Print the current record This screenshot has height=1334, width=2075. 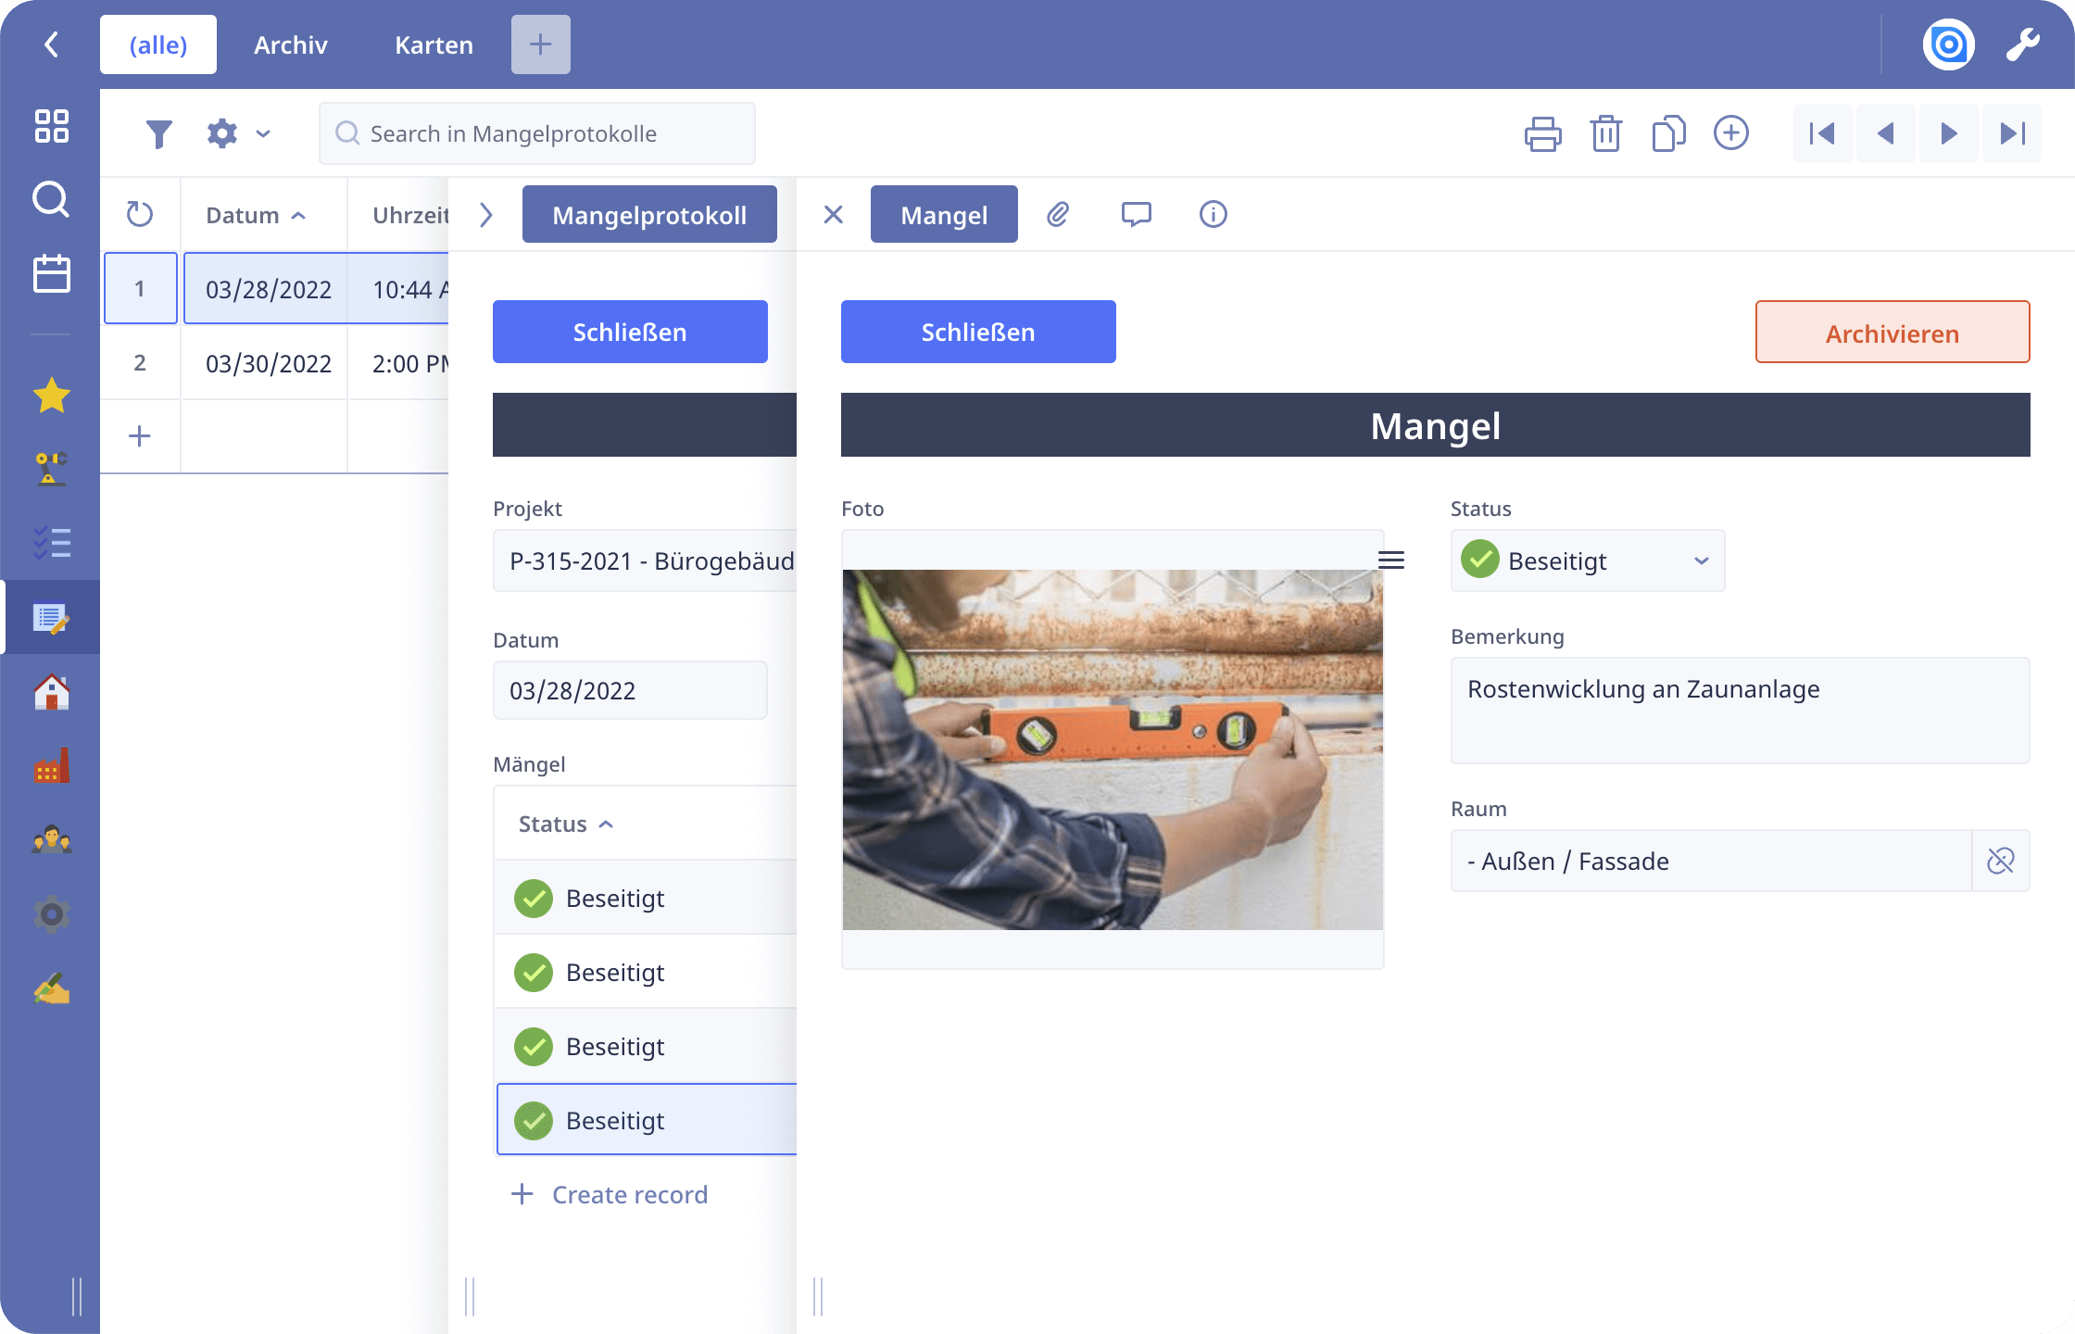[x=1542, y=133]
